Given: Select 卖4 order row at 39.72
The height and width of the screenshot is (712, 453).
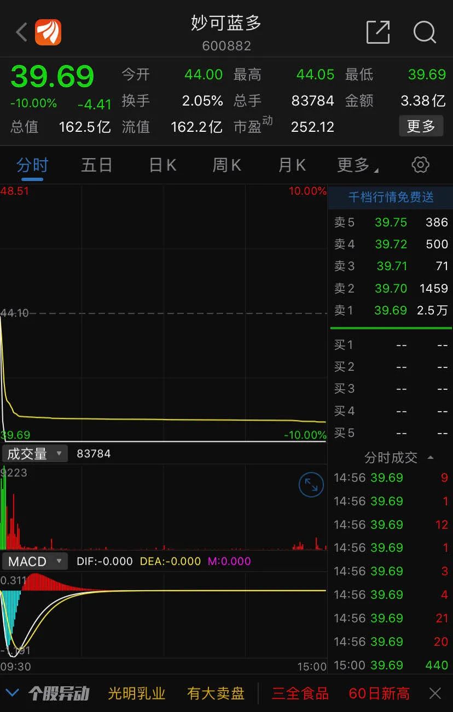Looking at the screenshot, I should tap(391, 244).
